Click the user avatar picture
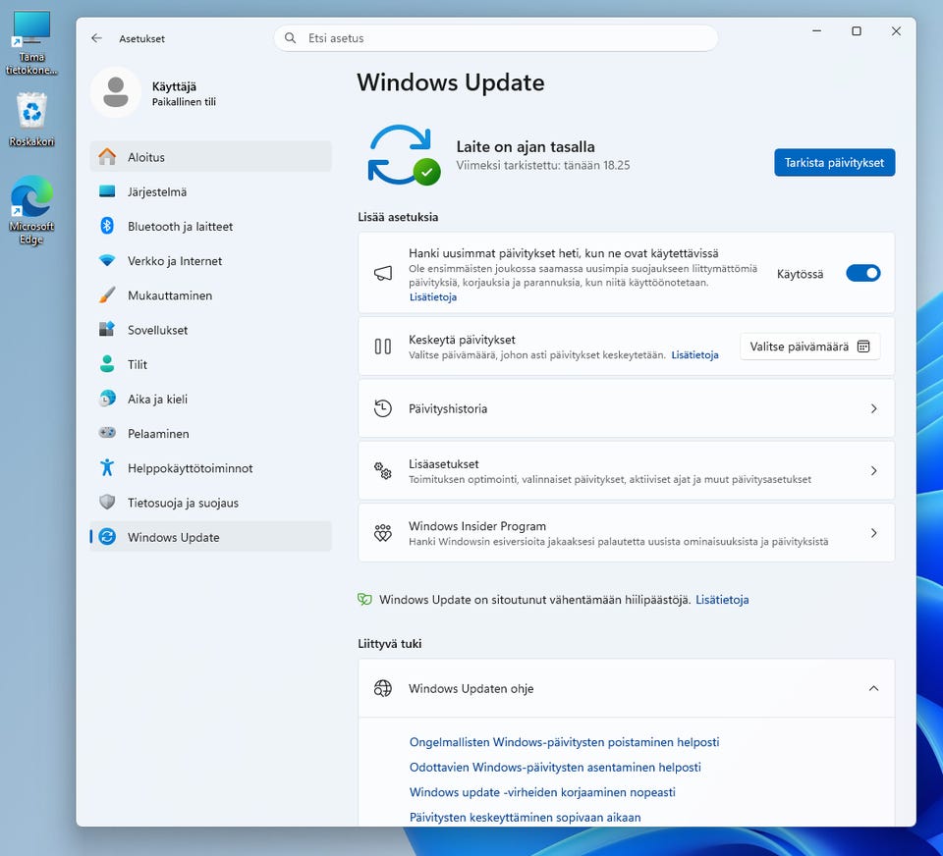The width and height of the screenshot is (943, 856). tap(116, 92)
